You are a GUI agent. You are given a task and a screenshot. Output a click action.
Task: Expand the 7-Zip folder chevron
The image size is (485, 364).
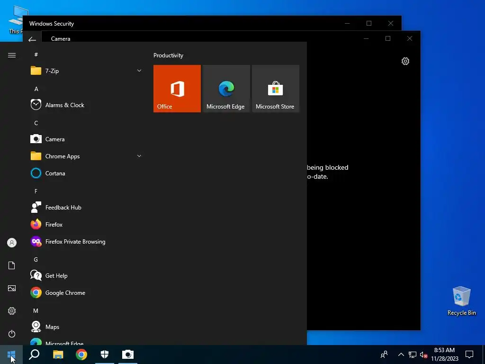(x=139, y=71)
